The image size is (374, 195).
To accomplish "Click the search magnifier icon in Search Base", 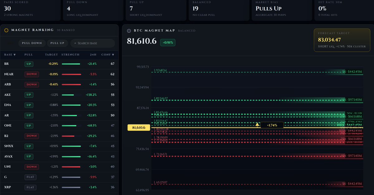I will click(75, 43).
